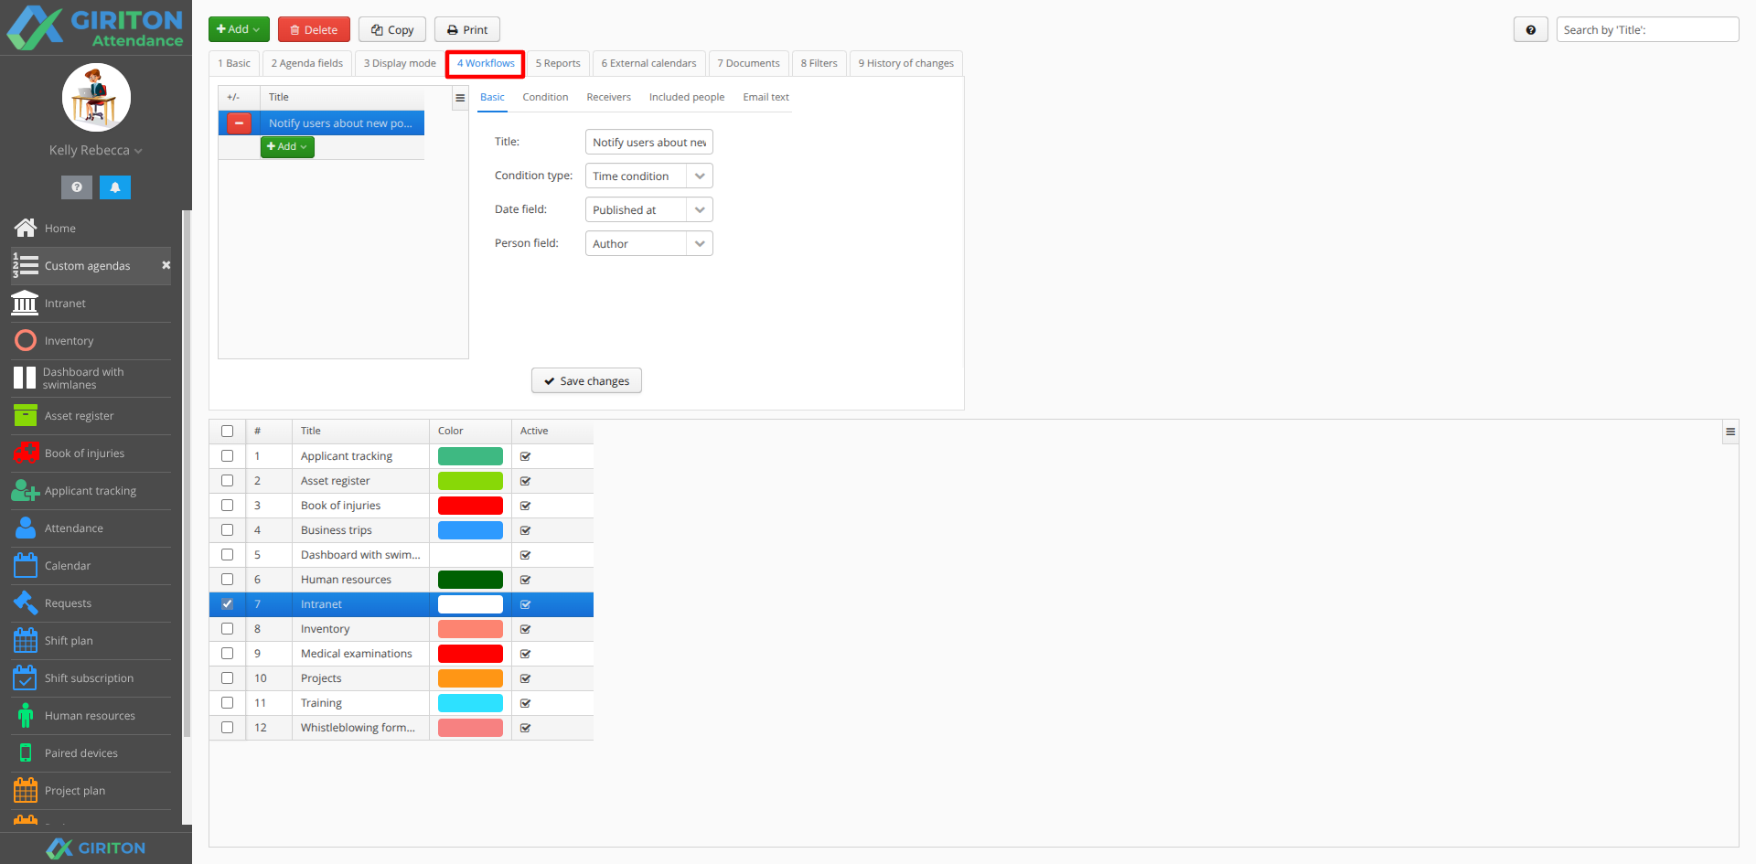Click the Inventory circle icon
Viewport: 1756px width, 864px height.
(x=26, y=340)
